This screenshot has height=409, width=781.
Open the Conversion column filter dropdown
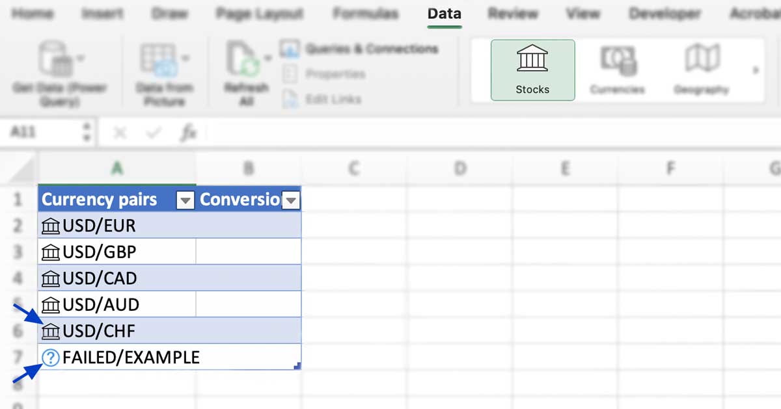click(x=292, y=200)
